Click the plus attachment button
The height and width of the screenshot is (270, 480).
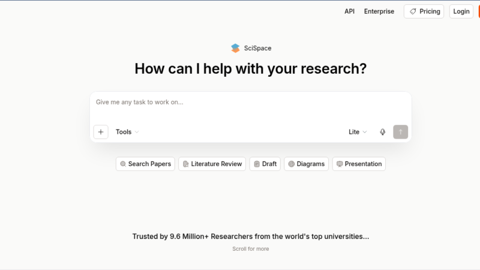(101, 132)
